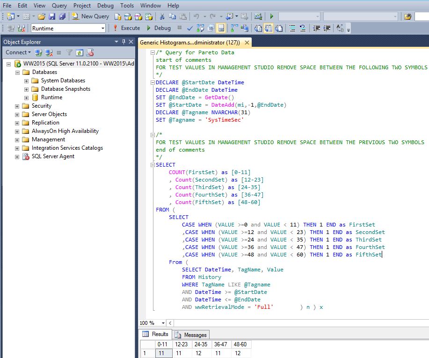Viewport: 429px width, 358px height.
Task: Switch to the Messages tab
Action: (x=191, y=335)
